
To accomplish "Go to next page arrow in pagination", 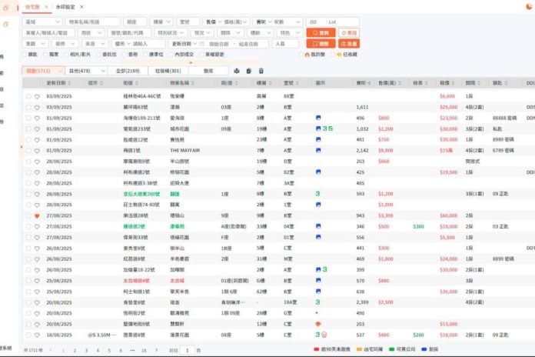I will (x=156, y=350).
